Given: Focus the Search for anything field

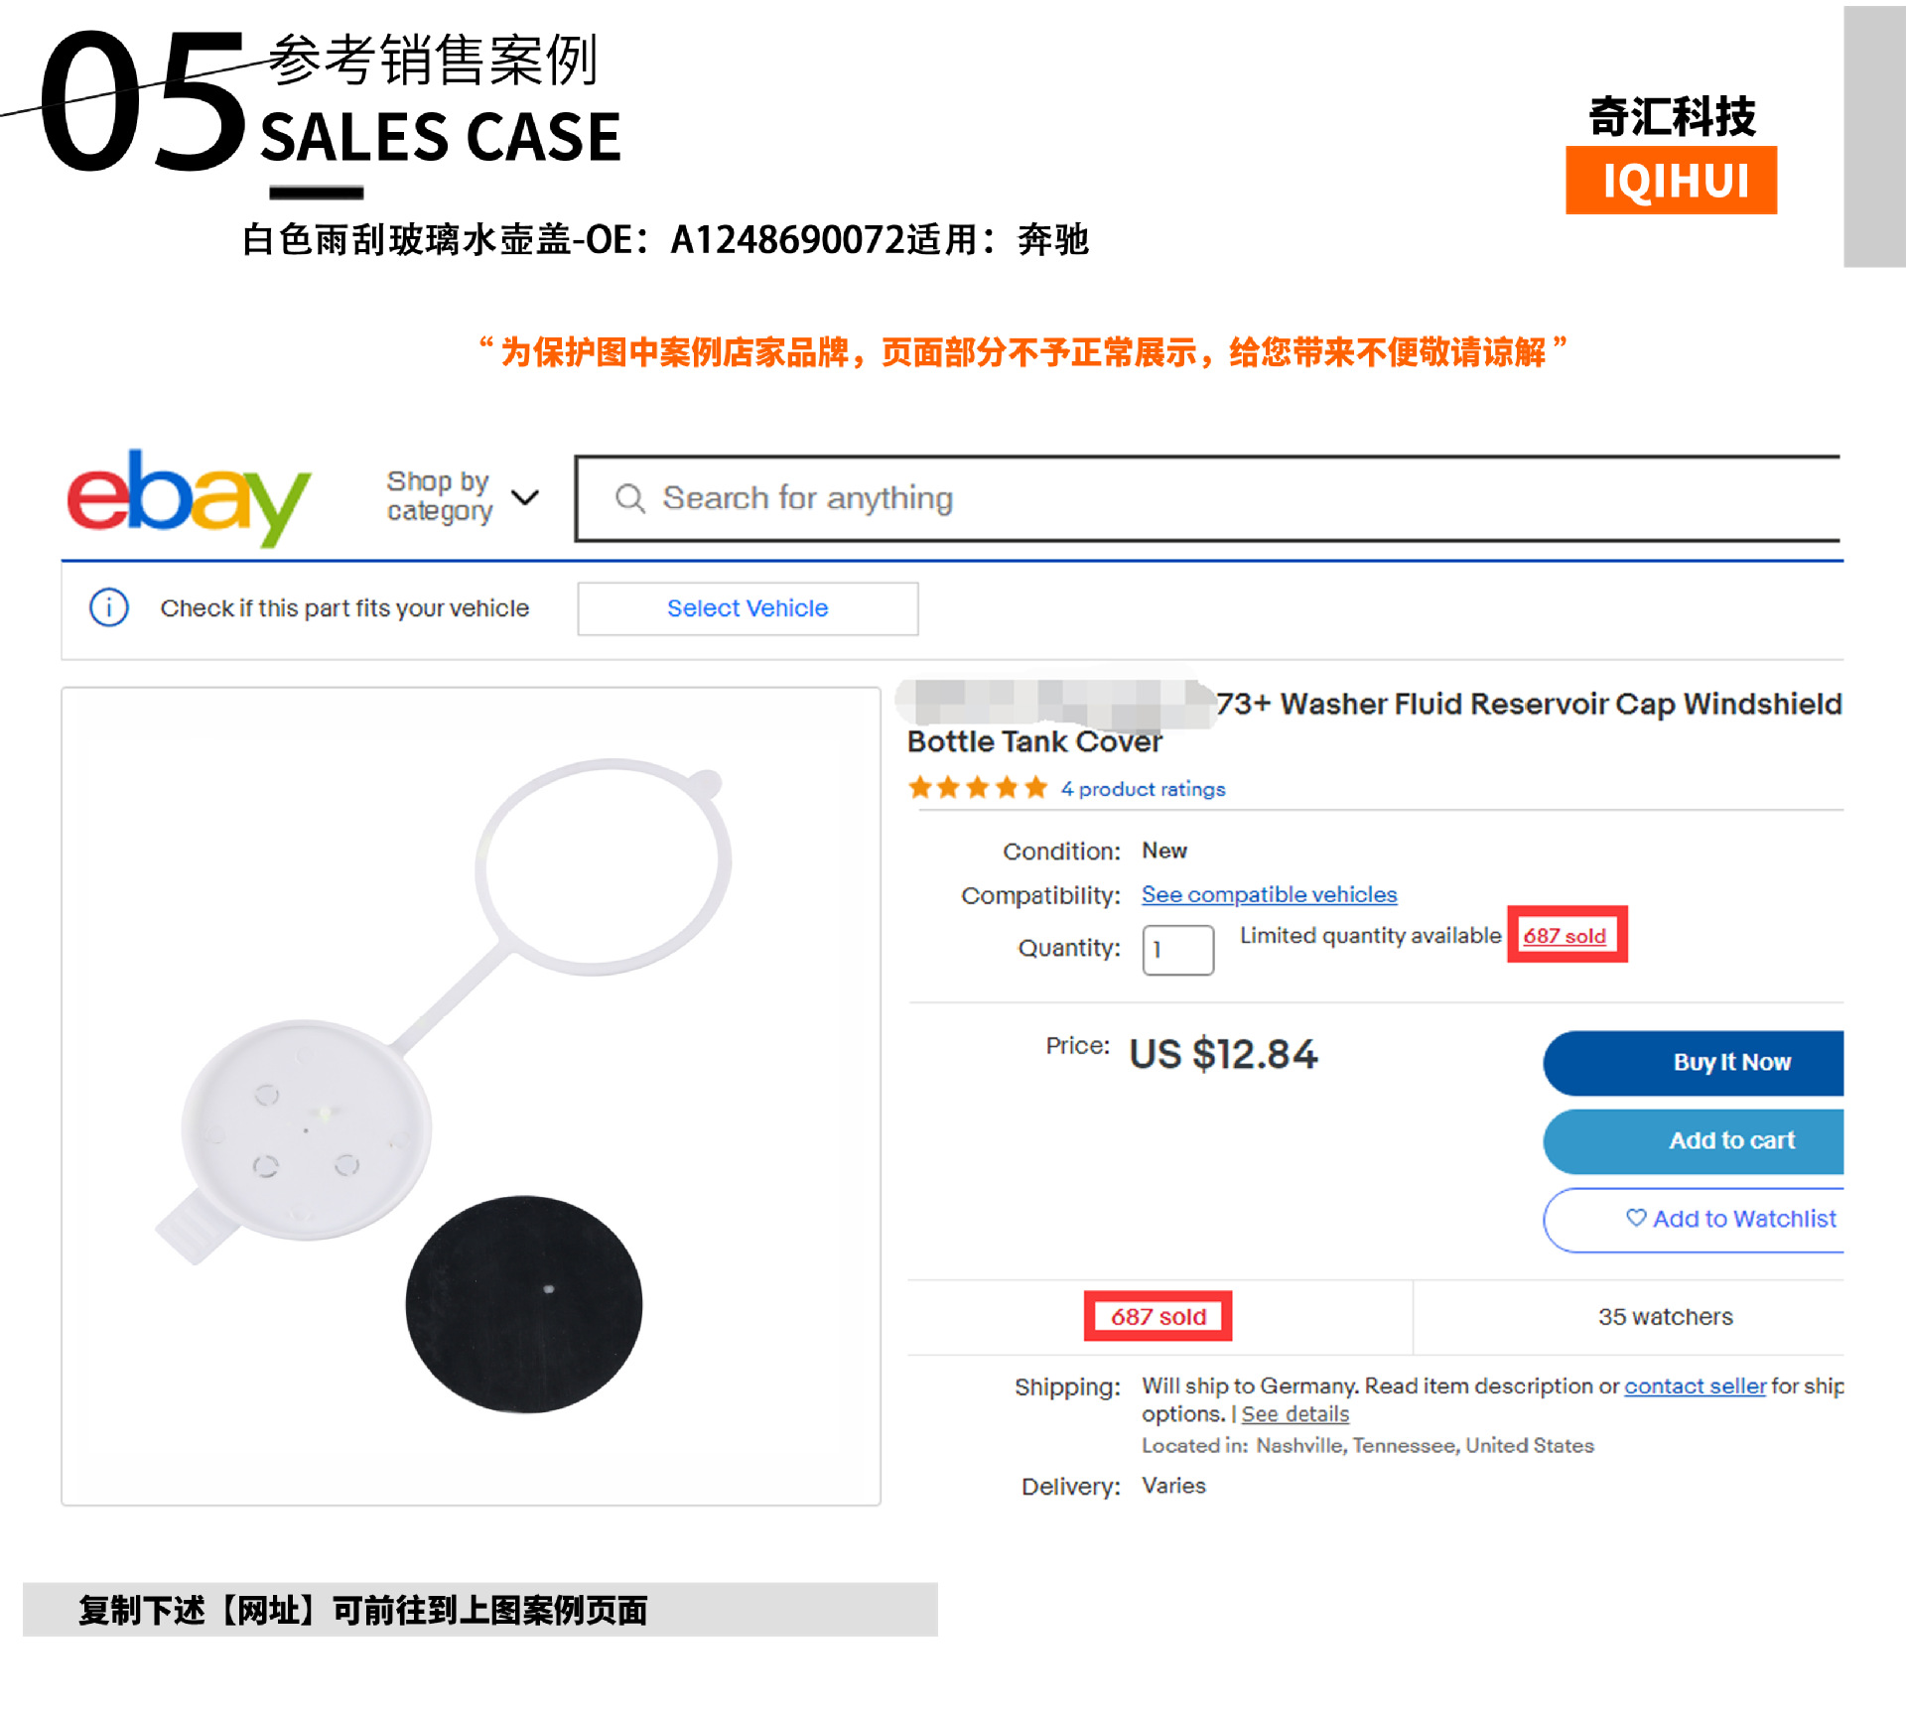Looking at the screenshot, I should (1207, 498).
